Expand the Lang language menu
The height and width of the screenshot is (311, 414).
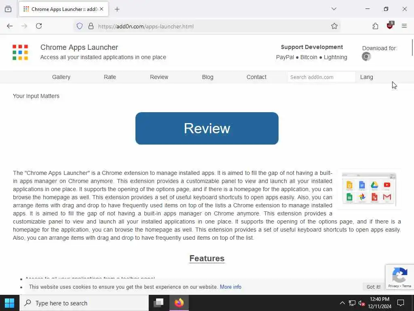click(x=366, y=77)
